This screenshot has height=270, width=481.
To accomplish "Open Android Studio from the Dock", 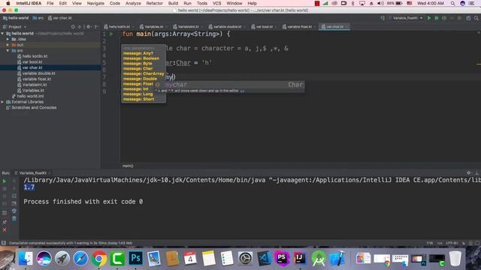I will [x=319, y=259].
